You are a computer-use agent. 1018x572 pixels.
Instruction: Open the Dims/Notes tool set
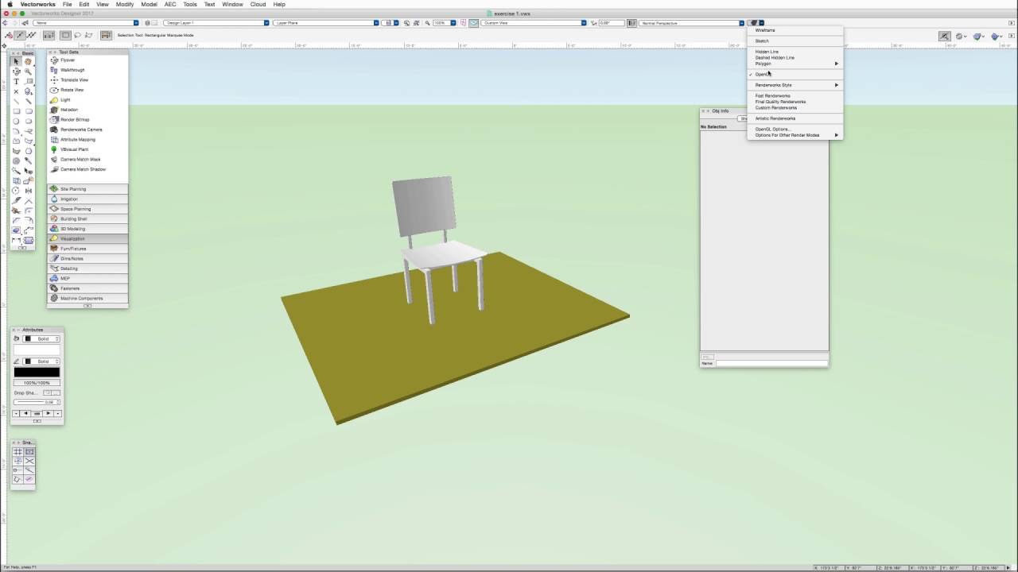87,258
